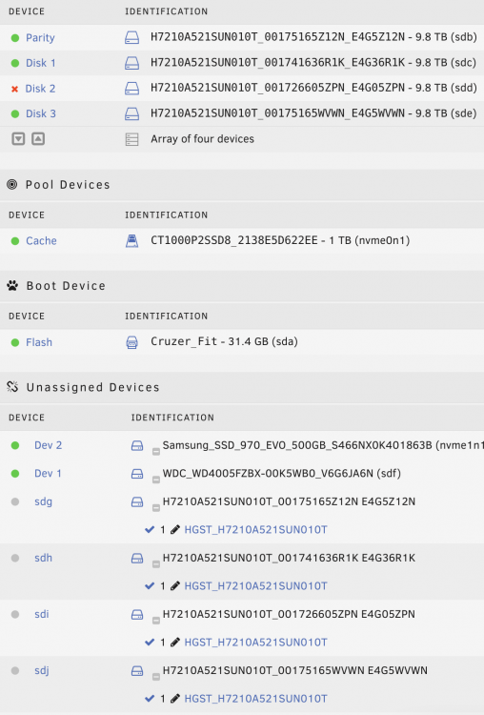Collapse array view with the down-arrow toggle
This screenshot has height=715, width=484.
click(18, 138)
